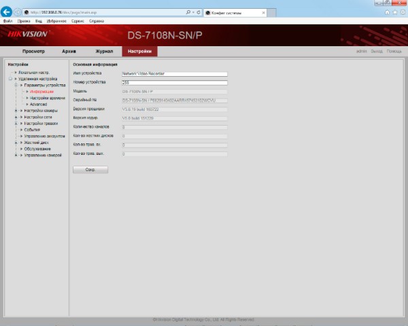This screenshot has width=408, height=326.
Task: Click the Версия прошивки field
Action: (x=175, y=109)
